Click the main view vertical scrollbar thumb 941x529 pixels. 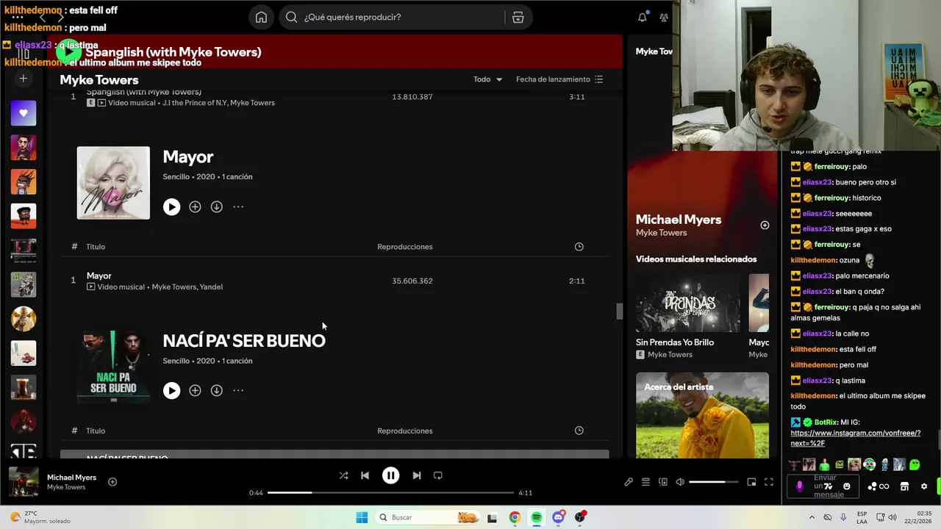(x=619, y=311)
